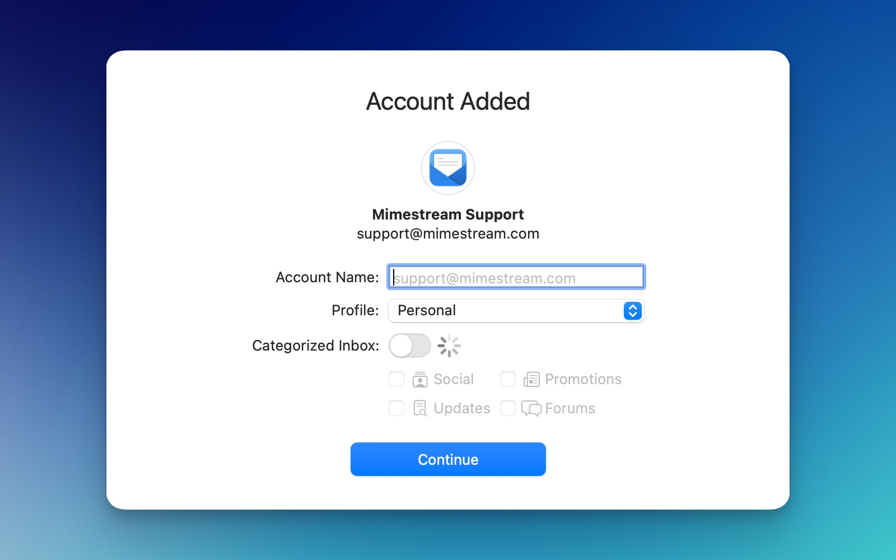Click the envelope inside the circular app logo
The image size is (896, 560).
(448, 168)
